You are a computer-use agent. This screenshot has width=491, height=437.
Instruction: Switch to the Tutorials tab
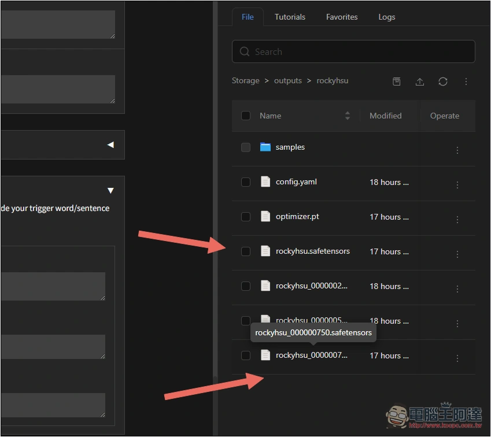[290, 17]
